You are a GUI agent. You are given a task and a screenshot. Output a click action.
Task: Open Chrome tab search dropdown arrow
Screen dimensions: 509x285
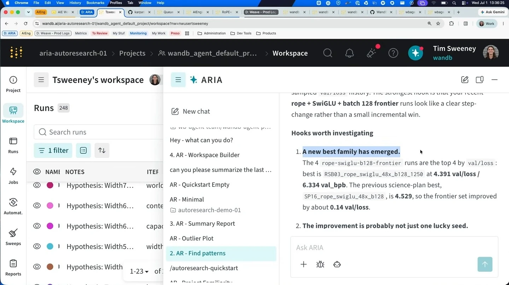[28, 12]
